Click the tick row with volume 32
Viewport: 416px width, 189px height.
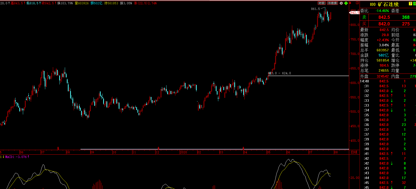[388, 183]
